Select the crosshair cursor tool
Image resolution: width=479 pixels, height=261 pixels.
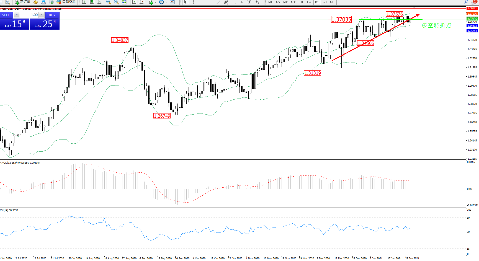coord(193,2)
